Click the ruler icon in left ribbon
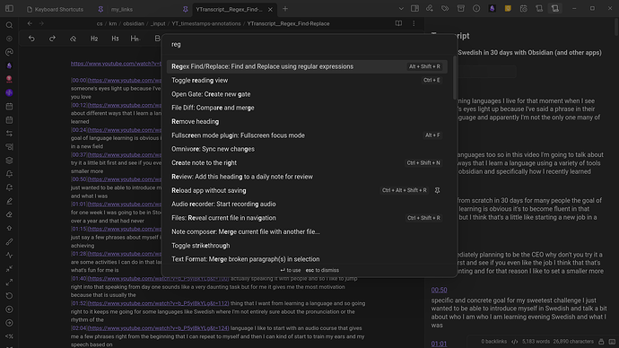This screenshot has height=348, width=619. pyautogui.click(x=9, y=242)
